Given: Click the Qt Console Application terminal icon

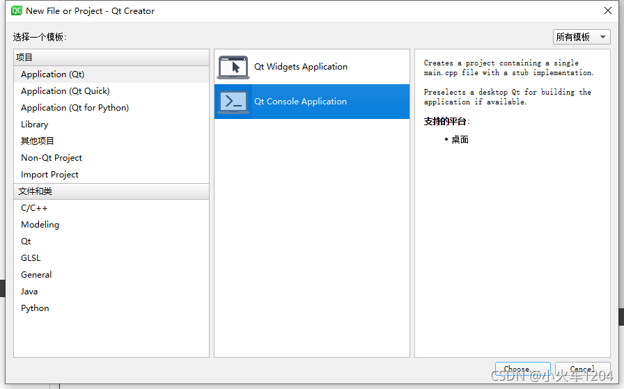Looking at the screenshot, I should (x=233, y=102).
